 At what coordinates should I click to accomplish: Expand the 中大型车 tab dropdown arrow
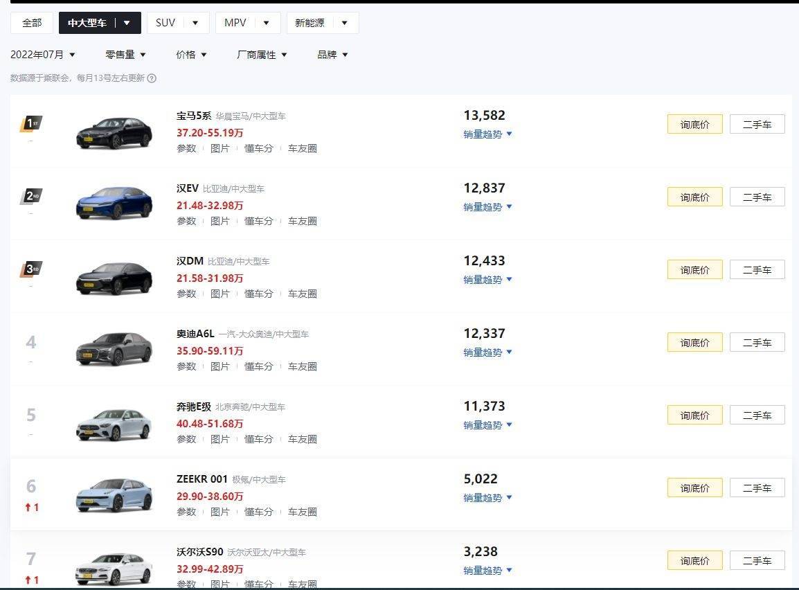(x=127, y=23)
